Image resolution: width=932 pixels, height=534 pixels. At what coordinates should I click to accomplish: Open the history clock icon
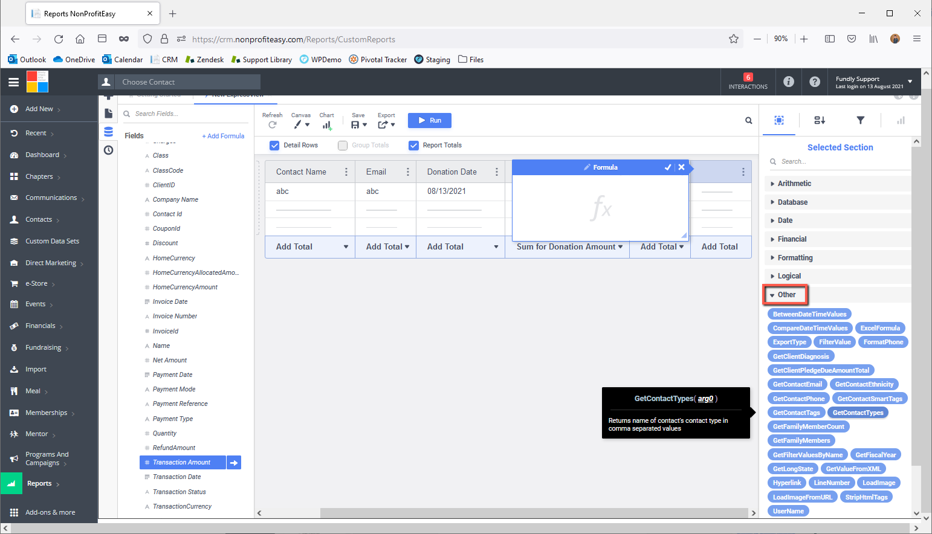[108, 150]
